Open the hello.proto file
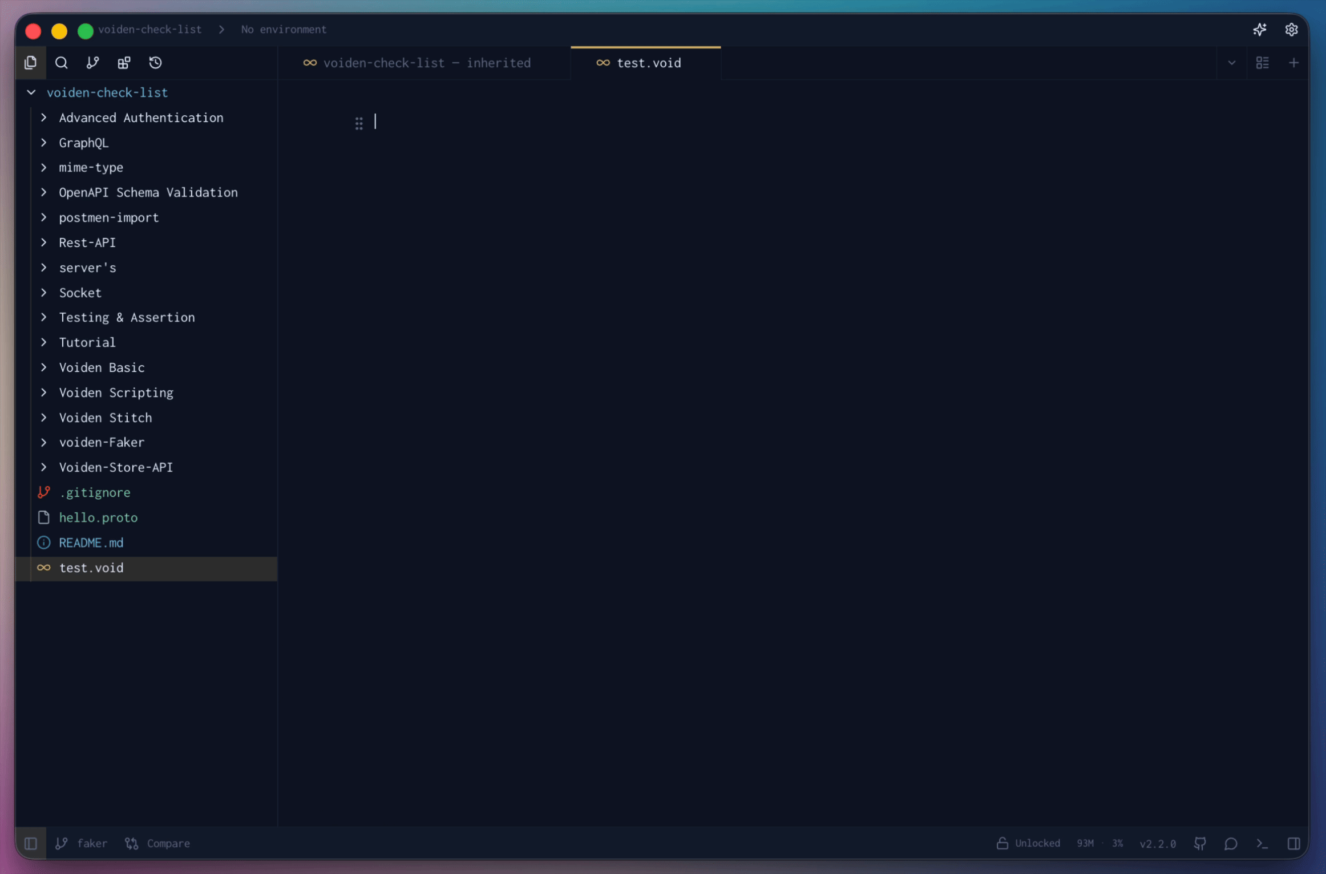The image size is (1326, 874). 147,517
